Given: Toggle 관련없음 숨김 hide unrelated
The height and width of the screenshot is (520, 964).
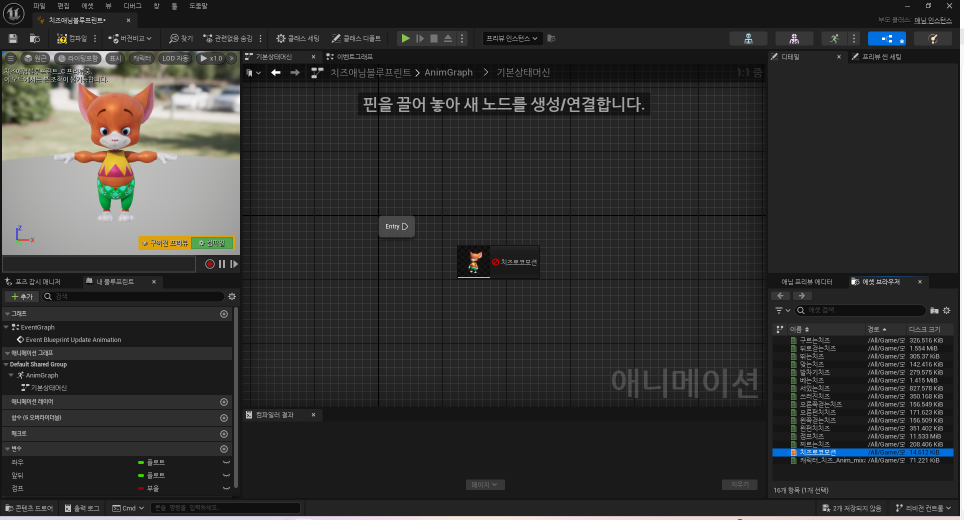Looking at the screenshot, I should click(x=227, y=38).
